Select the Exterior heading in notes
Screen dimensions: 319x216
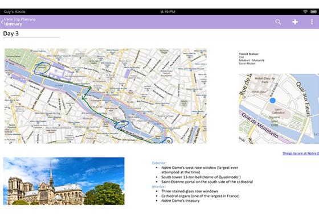click(x=159, y=163)
